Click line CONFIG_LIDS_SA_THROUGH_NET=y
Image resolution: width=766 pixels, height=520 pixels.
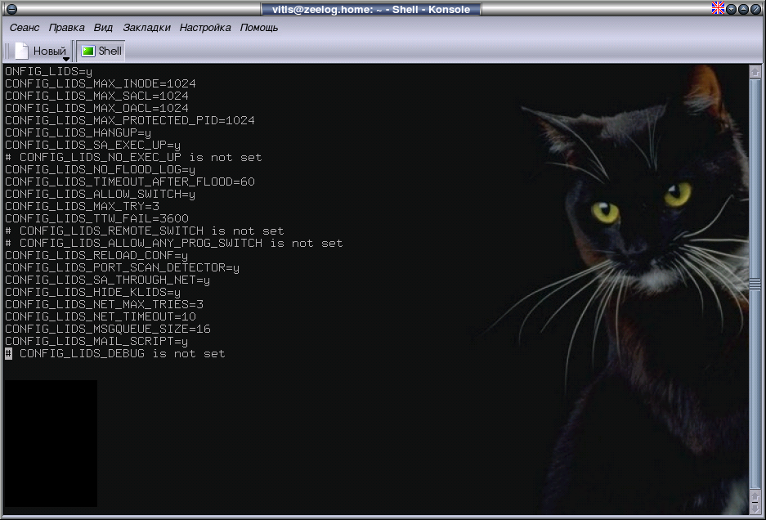[107, 280]
